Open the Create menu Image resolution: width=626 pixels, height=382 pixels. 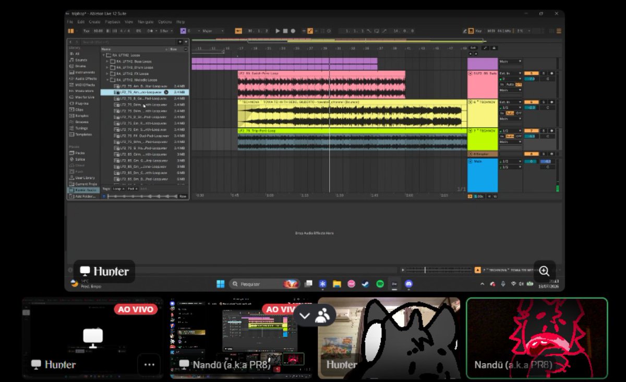point(94,22)
